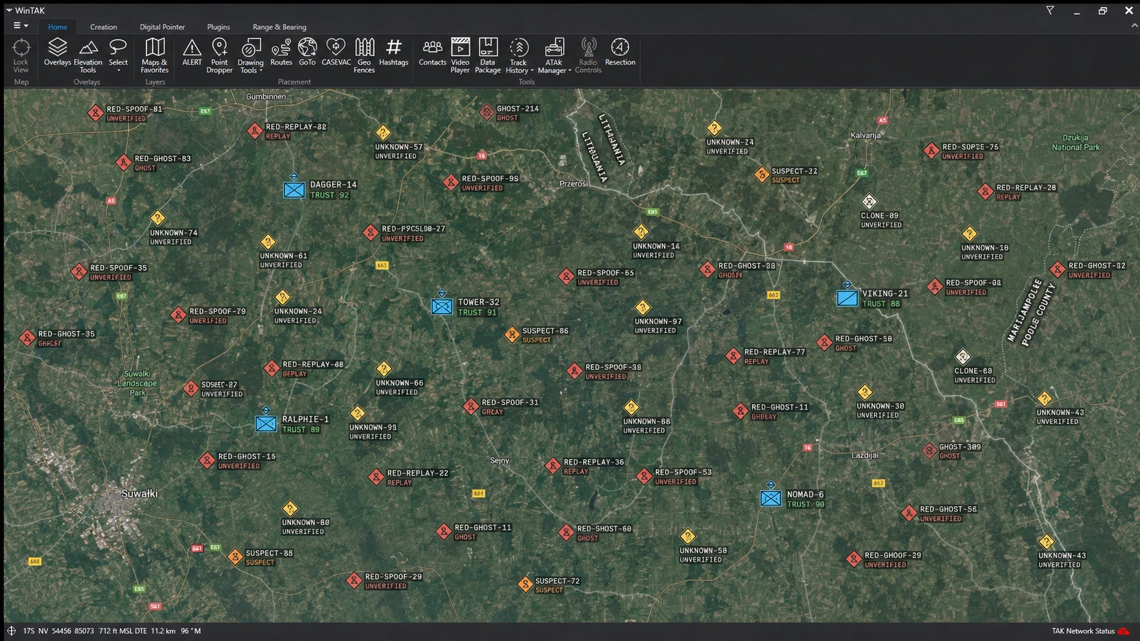Check the TAK Network Status indicator
This screenshot has height=641, width=1140.
(x=1091, y=631)
